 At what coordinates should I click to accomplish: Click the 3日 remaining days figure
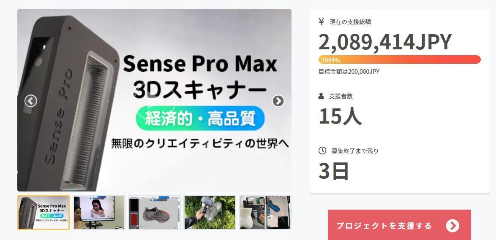tap(334, 171)
